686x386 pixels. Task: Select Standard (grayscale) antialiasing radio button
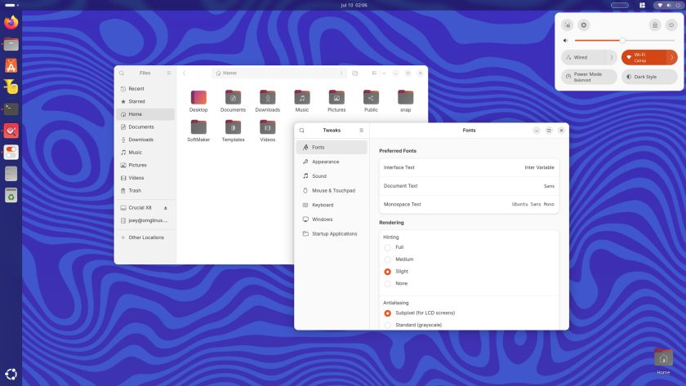[x=388, y=326]
